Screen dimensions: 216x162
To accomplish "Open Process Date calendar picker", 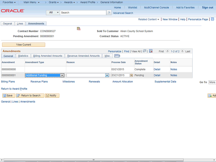I will pyautogui.click(x=131, y=75).
